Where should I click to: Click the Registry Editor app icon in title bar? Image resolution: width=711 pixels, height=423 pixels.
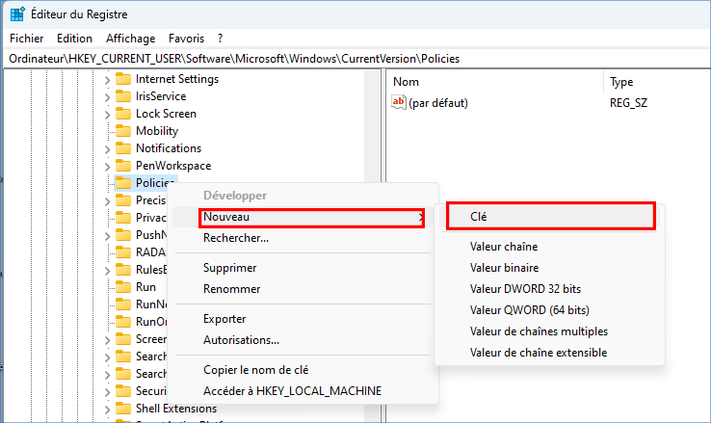pyautogui.click(x=17, y=14)
